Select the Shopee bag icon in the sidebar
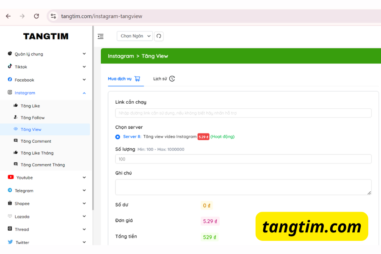Screen dimensions: 381x254 (9, 204)
